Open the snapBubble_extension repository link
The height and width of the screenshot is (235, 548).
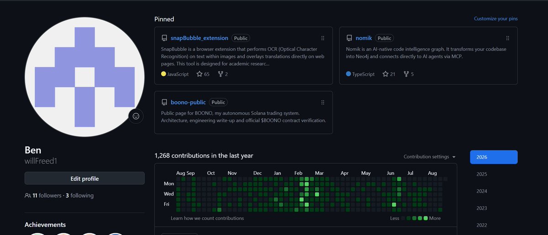coord(199,38)
